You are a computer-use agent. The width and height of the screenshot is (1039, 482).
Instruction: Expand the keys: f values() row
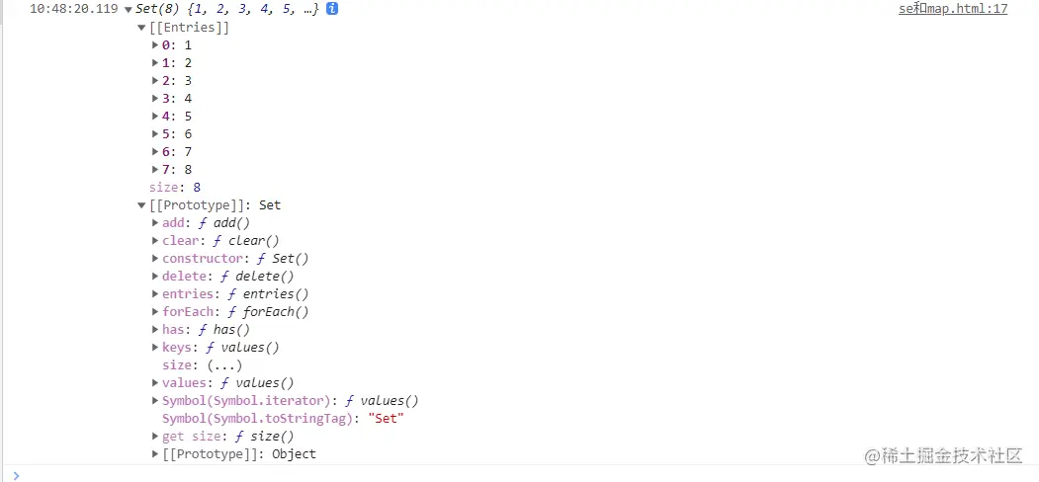156,348
